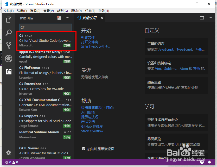Viewport: 217px width, 167px height.
Task: Open the 转到(G) menu
Action: point(62,11)
